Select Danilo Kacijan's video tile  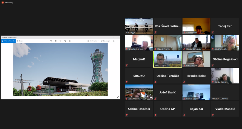[x=225, y=76]
